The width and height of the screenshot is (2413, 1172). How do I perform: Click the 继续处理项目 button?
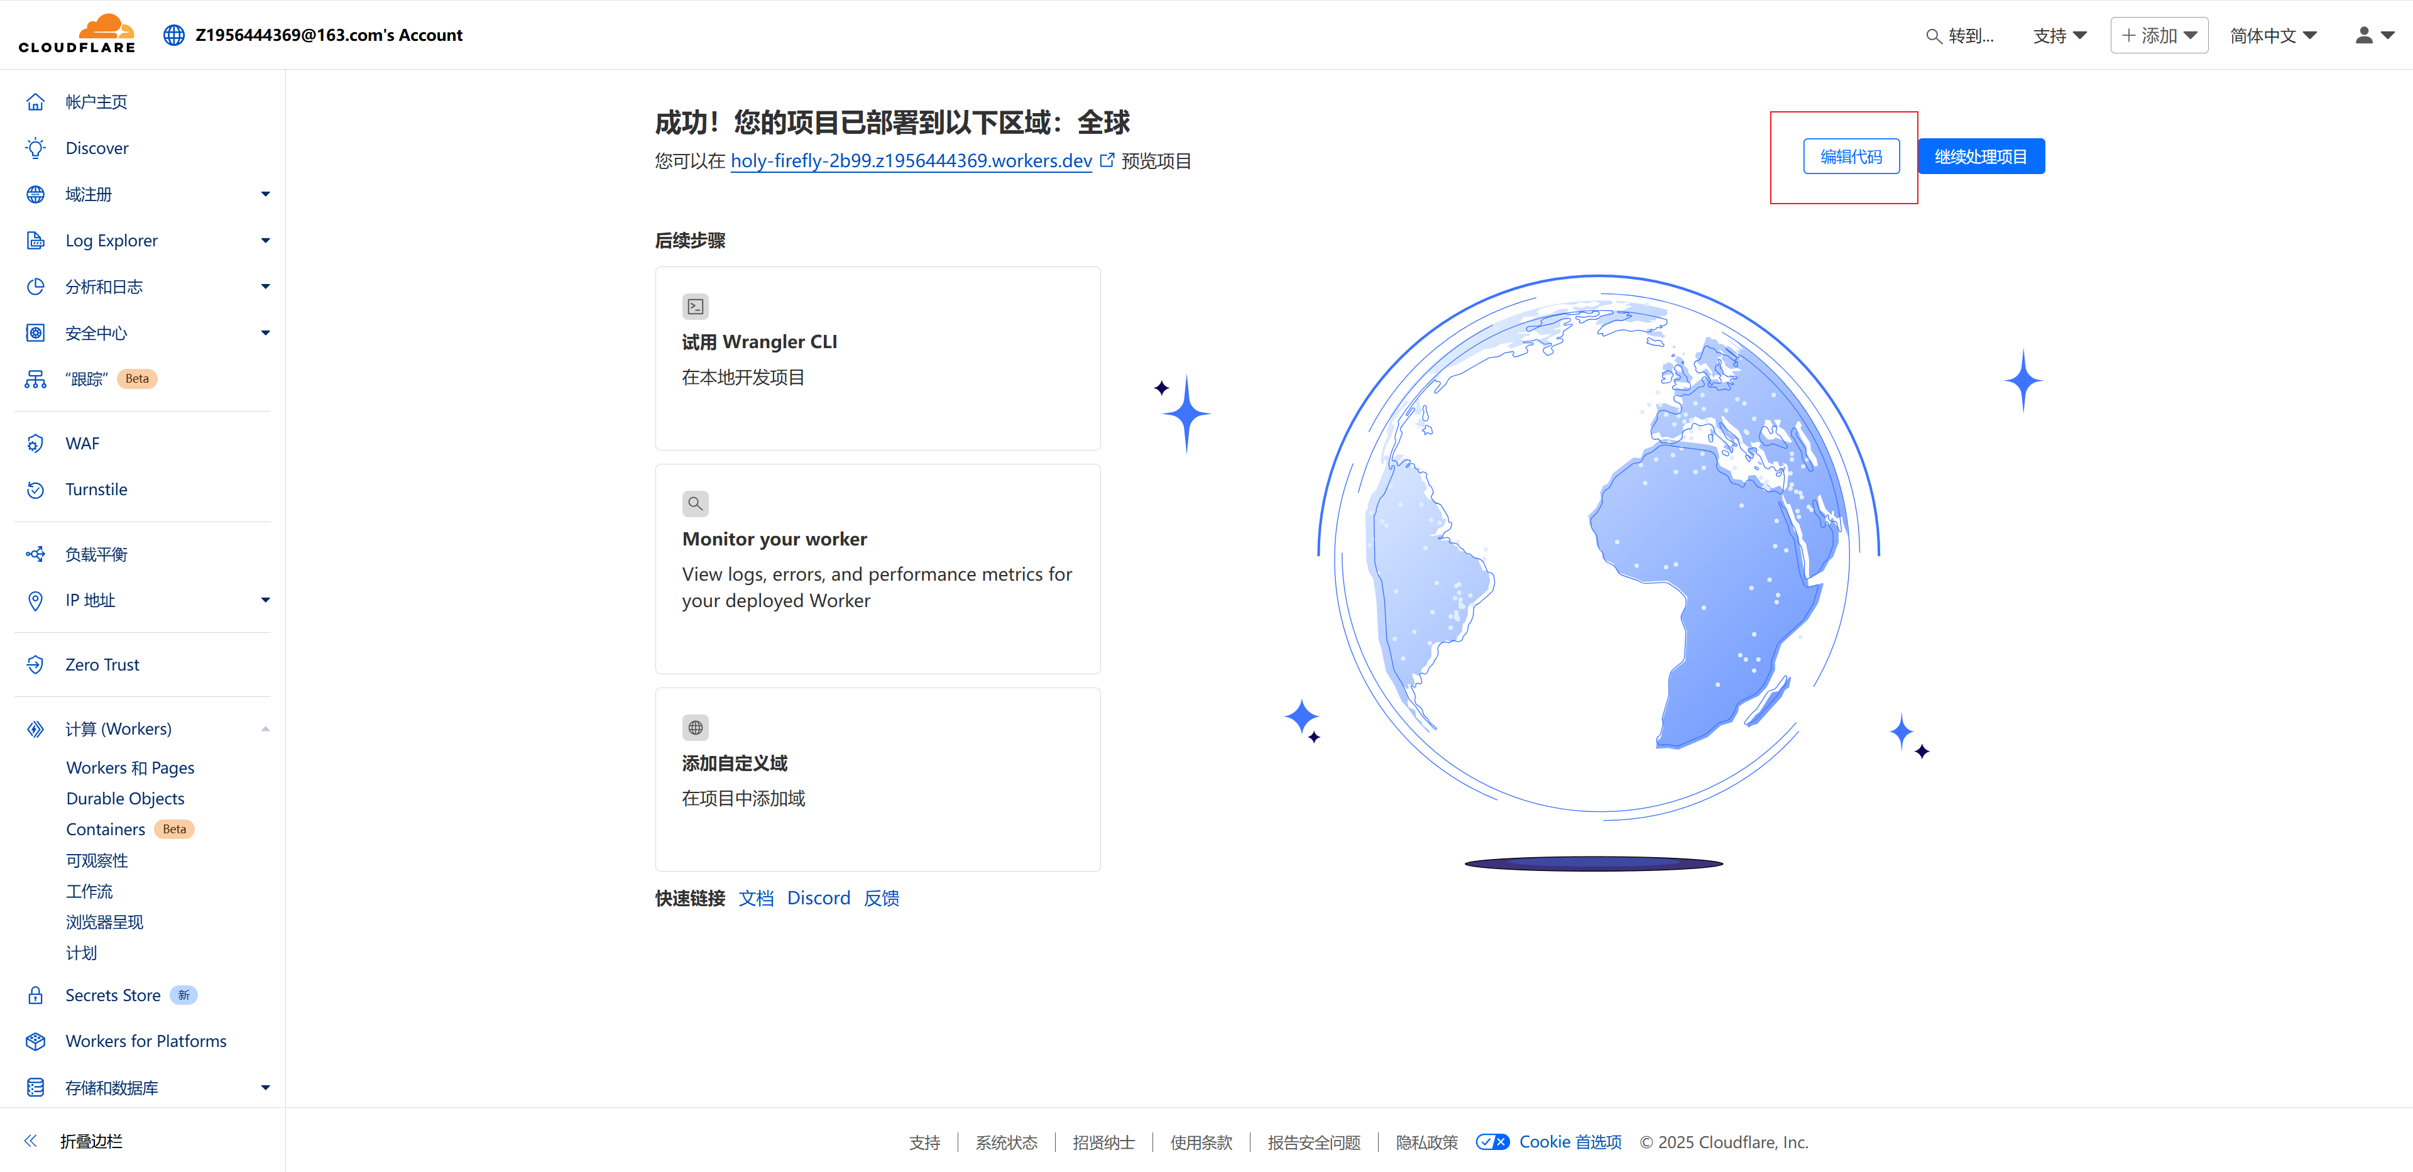(1981, 156)
